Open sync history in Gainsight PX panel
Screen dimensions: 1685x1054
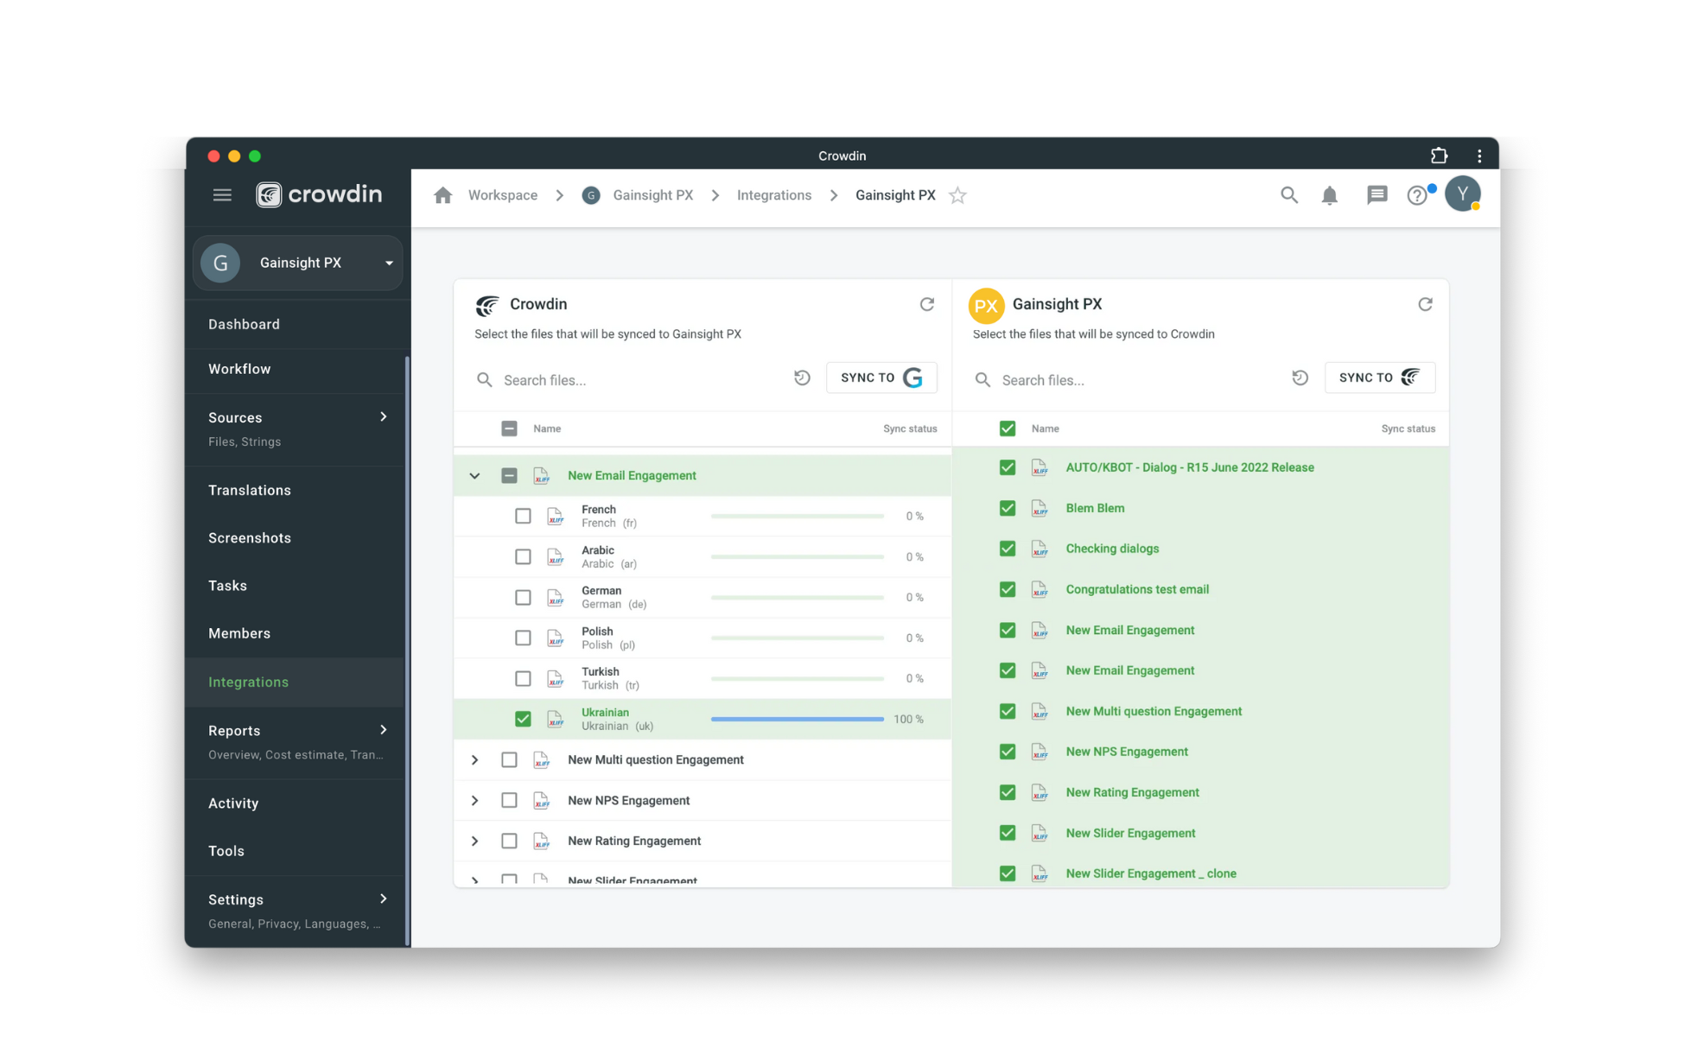coord(1300,378)
